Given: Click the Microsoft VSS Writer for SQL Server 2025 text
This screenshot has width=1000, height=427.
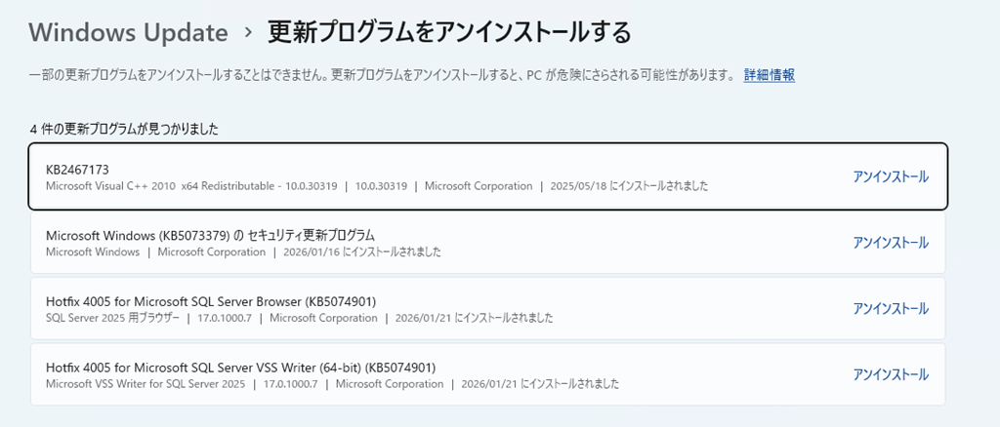Looking at the screenshot, I should coord(143,384).
